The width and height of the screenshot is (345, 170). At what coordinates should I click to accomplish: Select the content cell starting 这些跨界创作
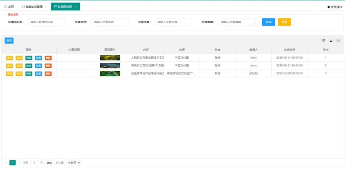pos(146,73)
